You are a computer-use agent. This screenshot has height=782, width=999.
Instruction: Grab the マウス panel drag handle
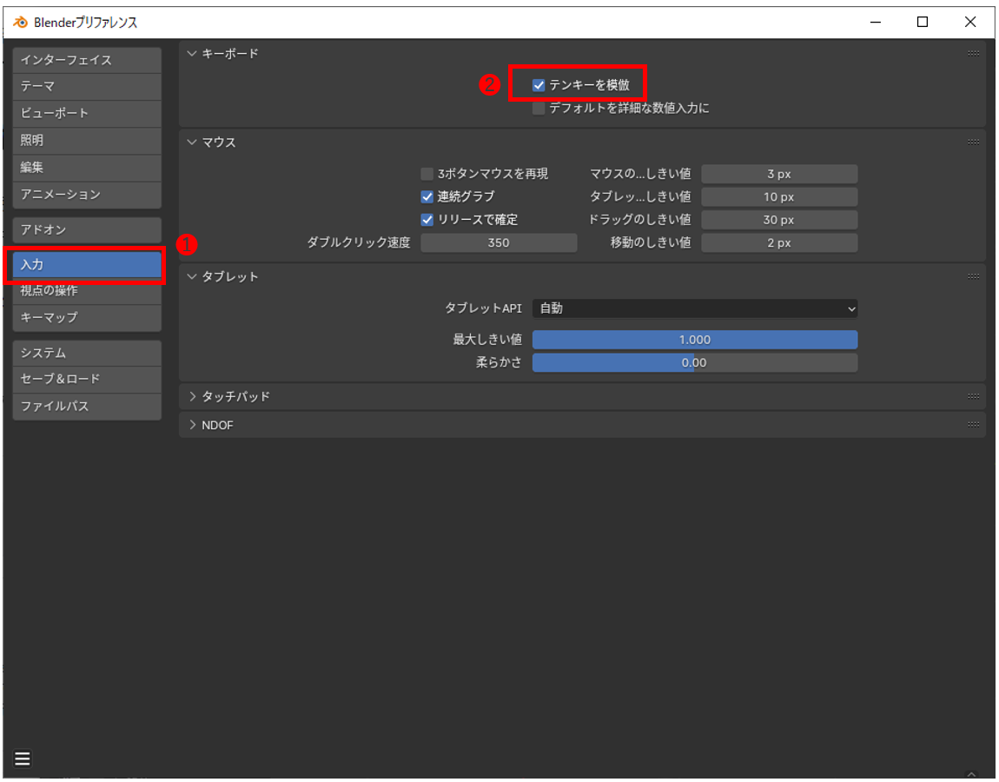coord(973,142)
